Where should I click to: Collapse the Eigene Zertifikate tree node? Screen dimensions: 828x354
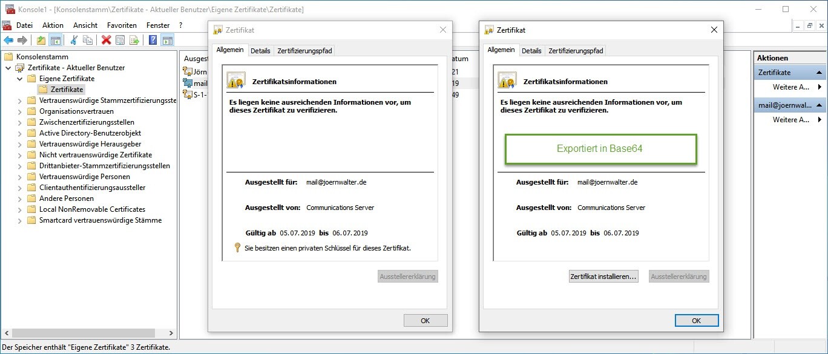19,79
